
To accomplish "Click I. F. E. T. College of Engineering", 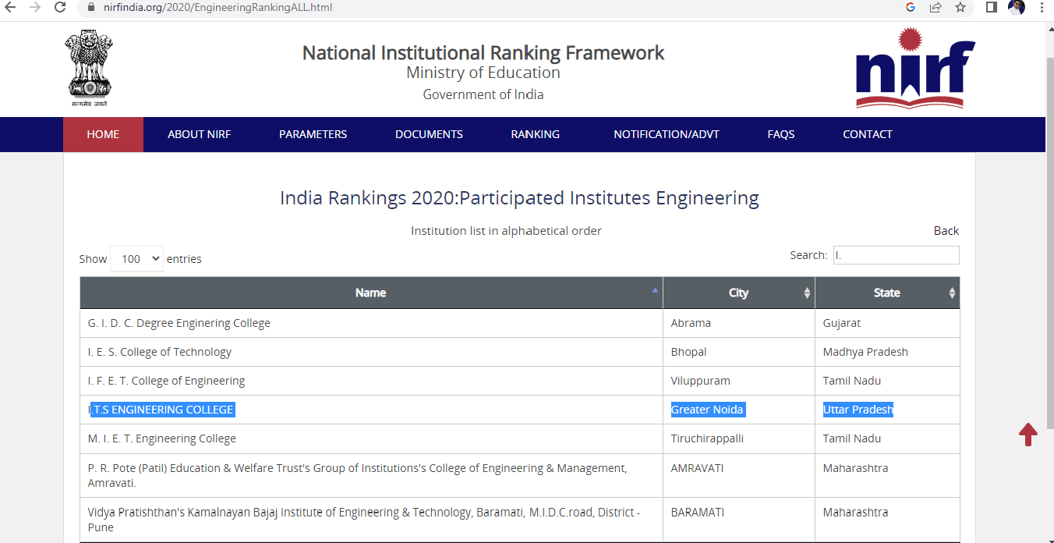I will click(x=167, y=381).
